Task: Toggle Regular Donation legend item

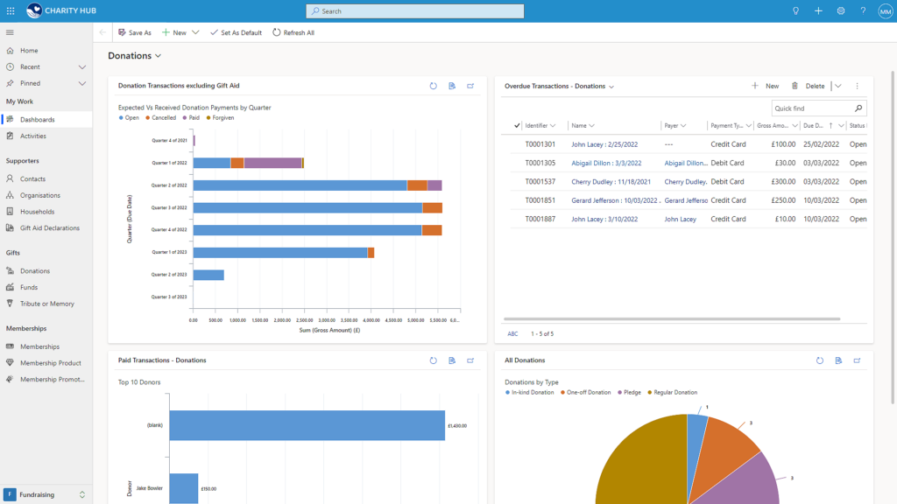Action: click(673, 393)
